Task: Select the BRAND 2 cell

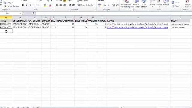Action: point(46,27)
